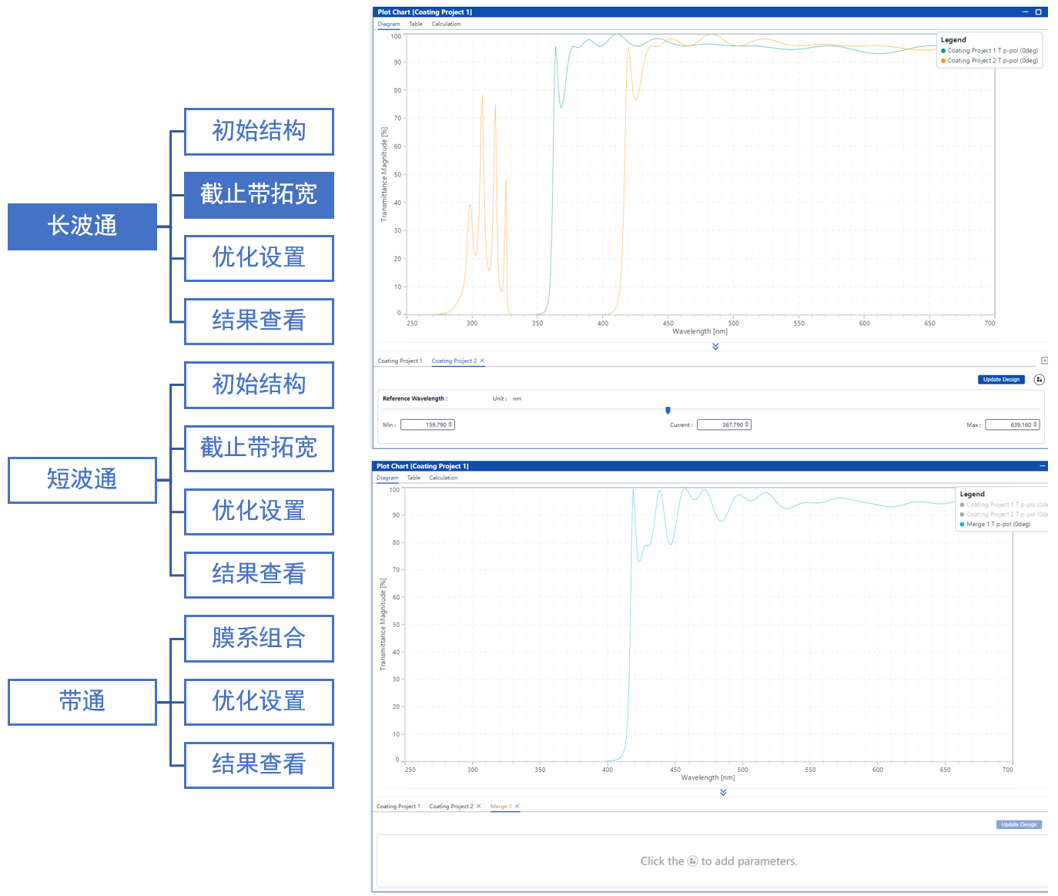
Task: Click the Reference Wavelength slider handle
Action: coord(668,411)
